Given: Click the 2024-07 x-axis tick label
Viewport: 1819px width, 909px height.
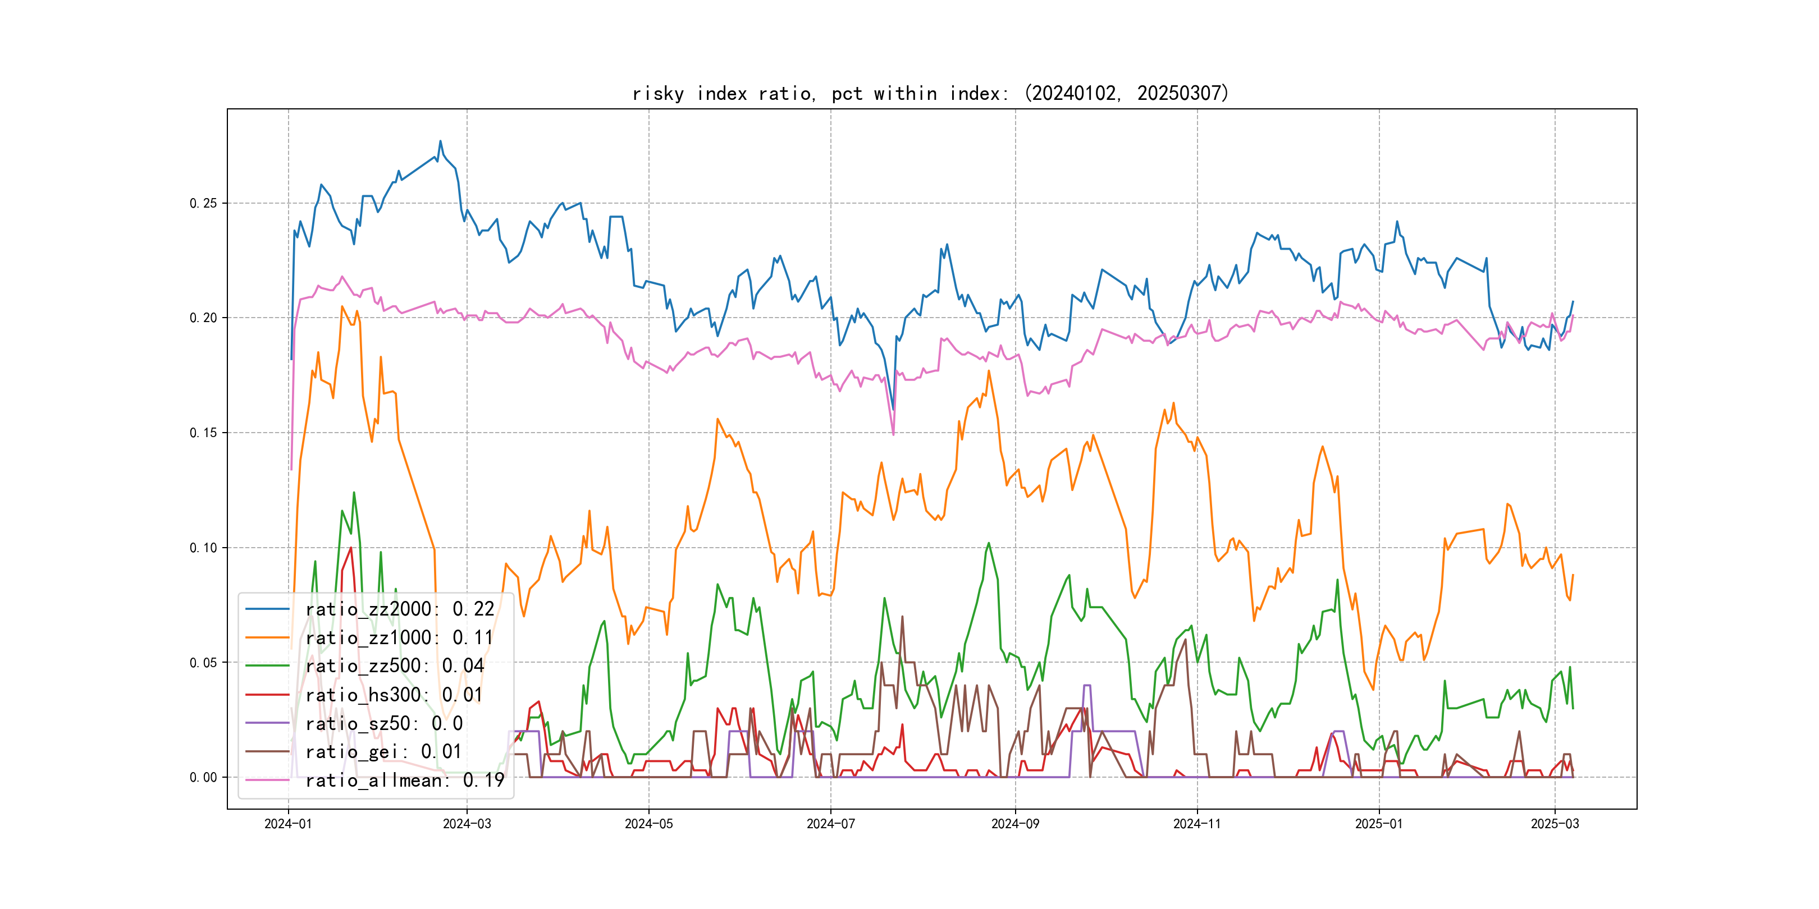Looking at the screenshot, I should click(830, 824).
